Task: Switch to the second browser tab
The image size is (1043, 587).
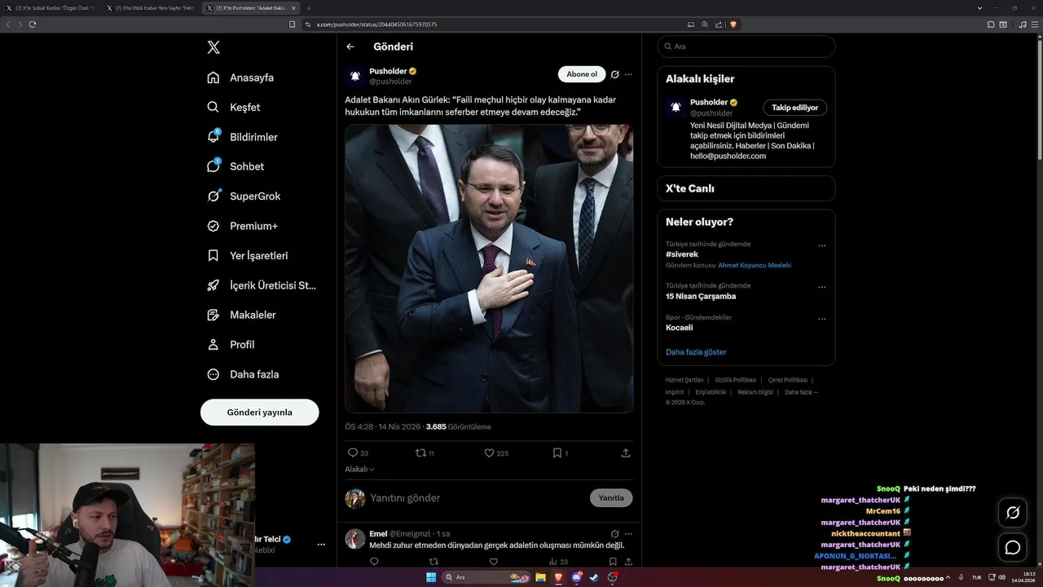Action: click(x=152, y=7)
